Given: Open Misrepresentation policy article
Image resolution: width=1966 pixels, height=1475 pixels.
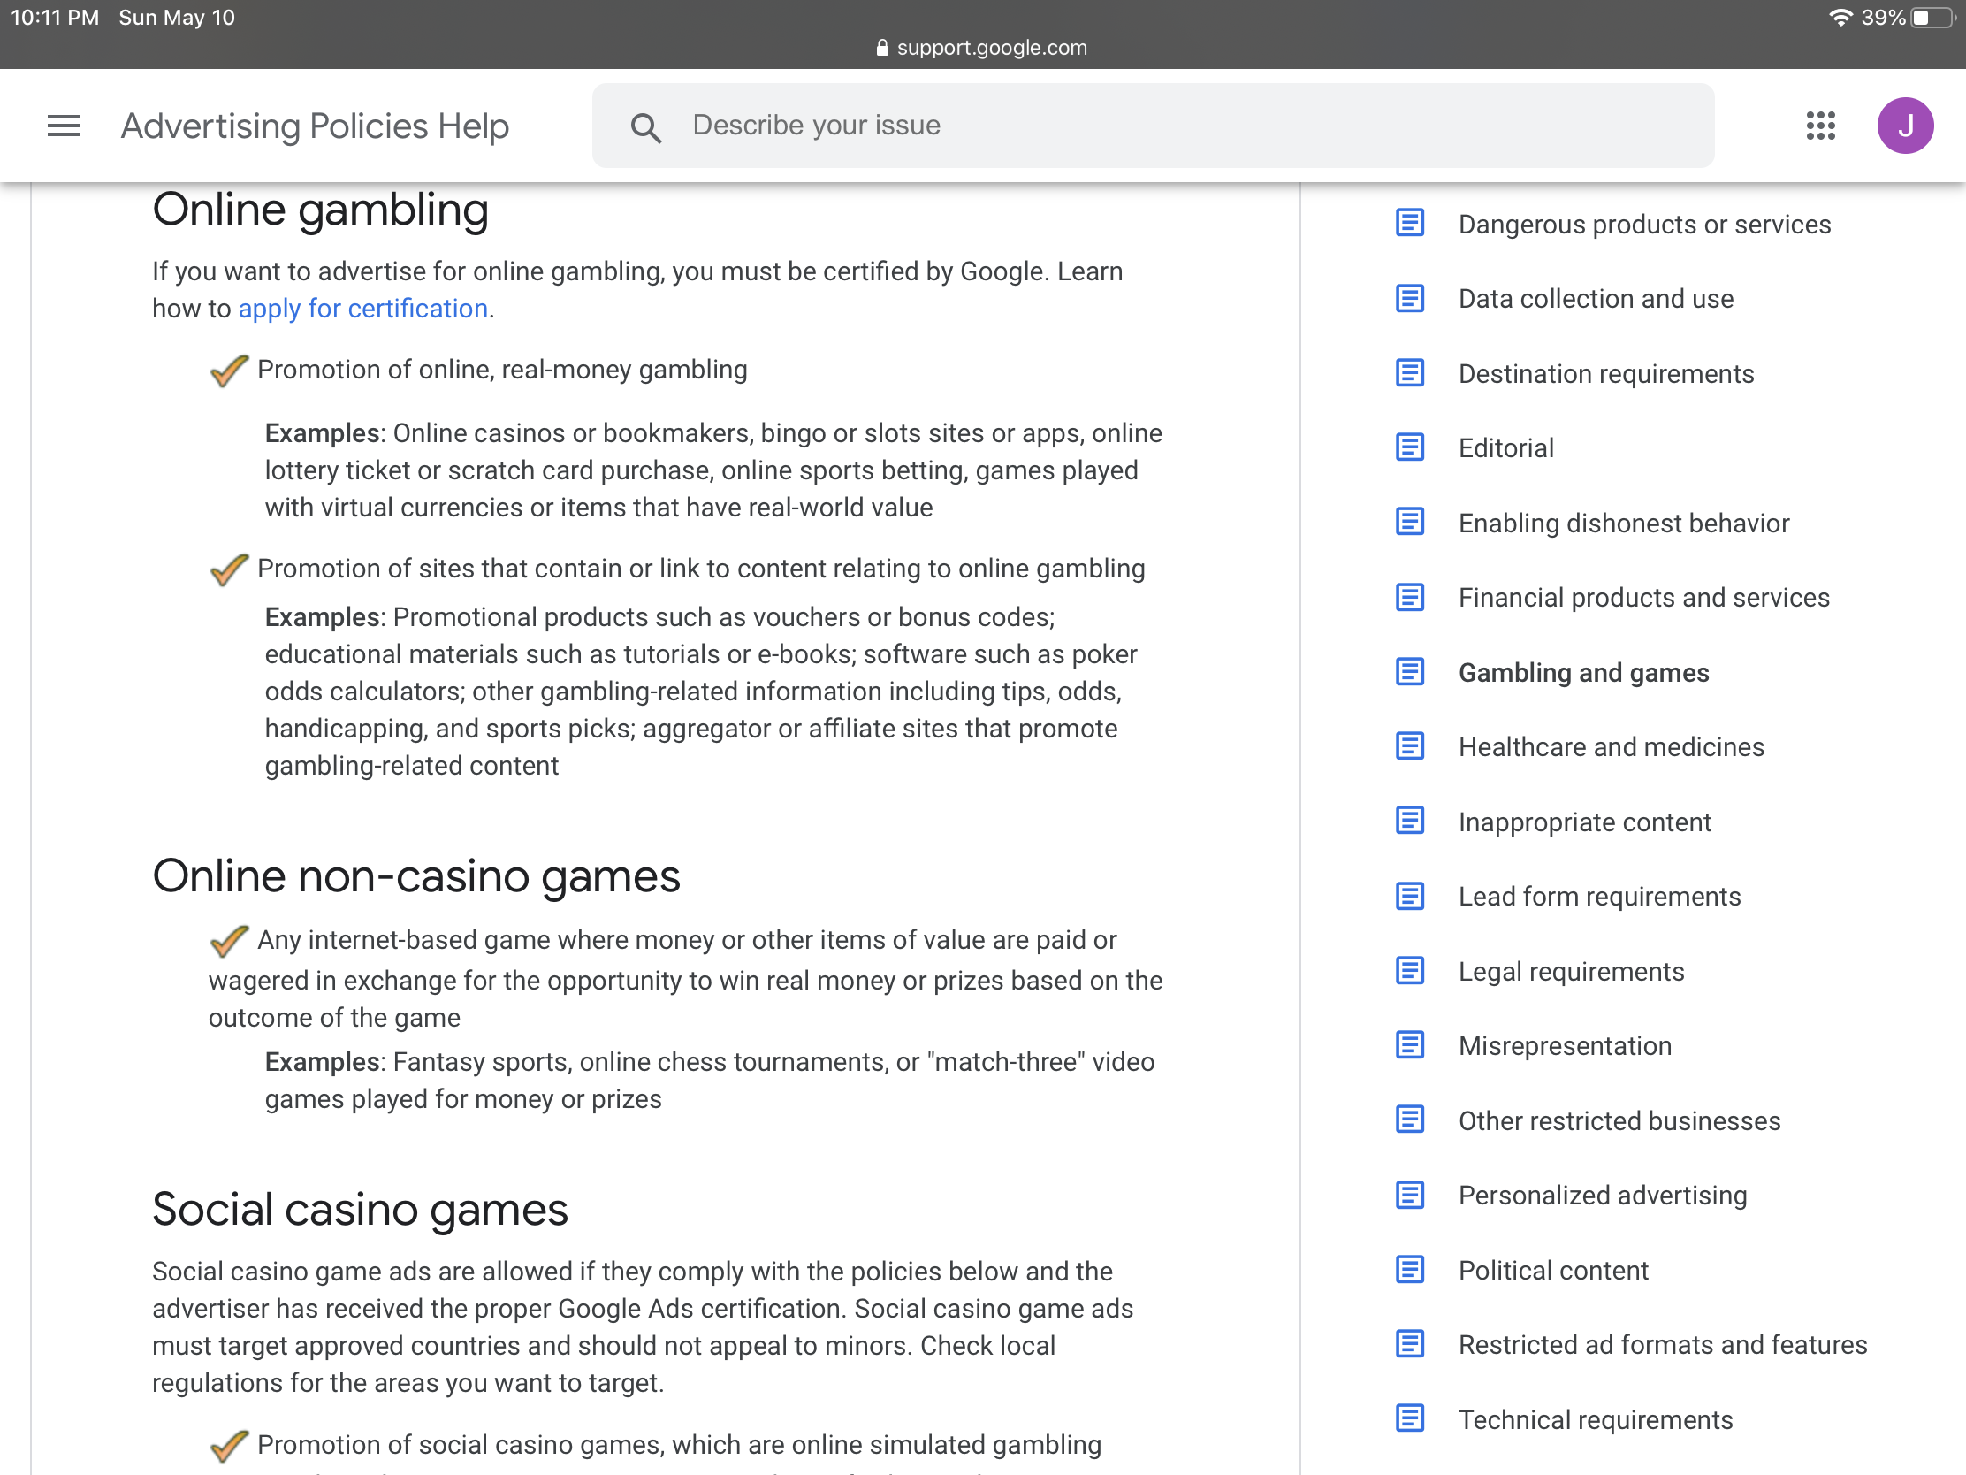Looking at the screenshot, I should coord(1565,1045).
